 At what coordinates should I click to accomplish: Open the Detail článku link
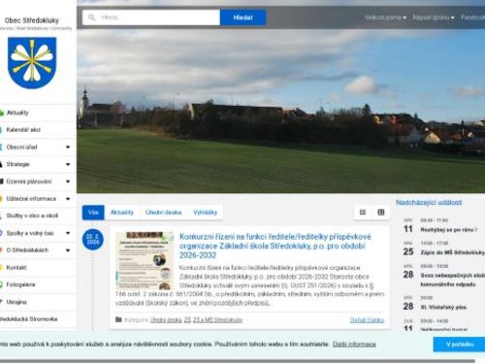[367, 320]
